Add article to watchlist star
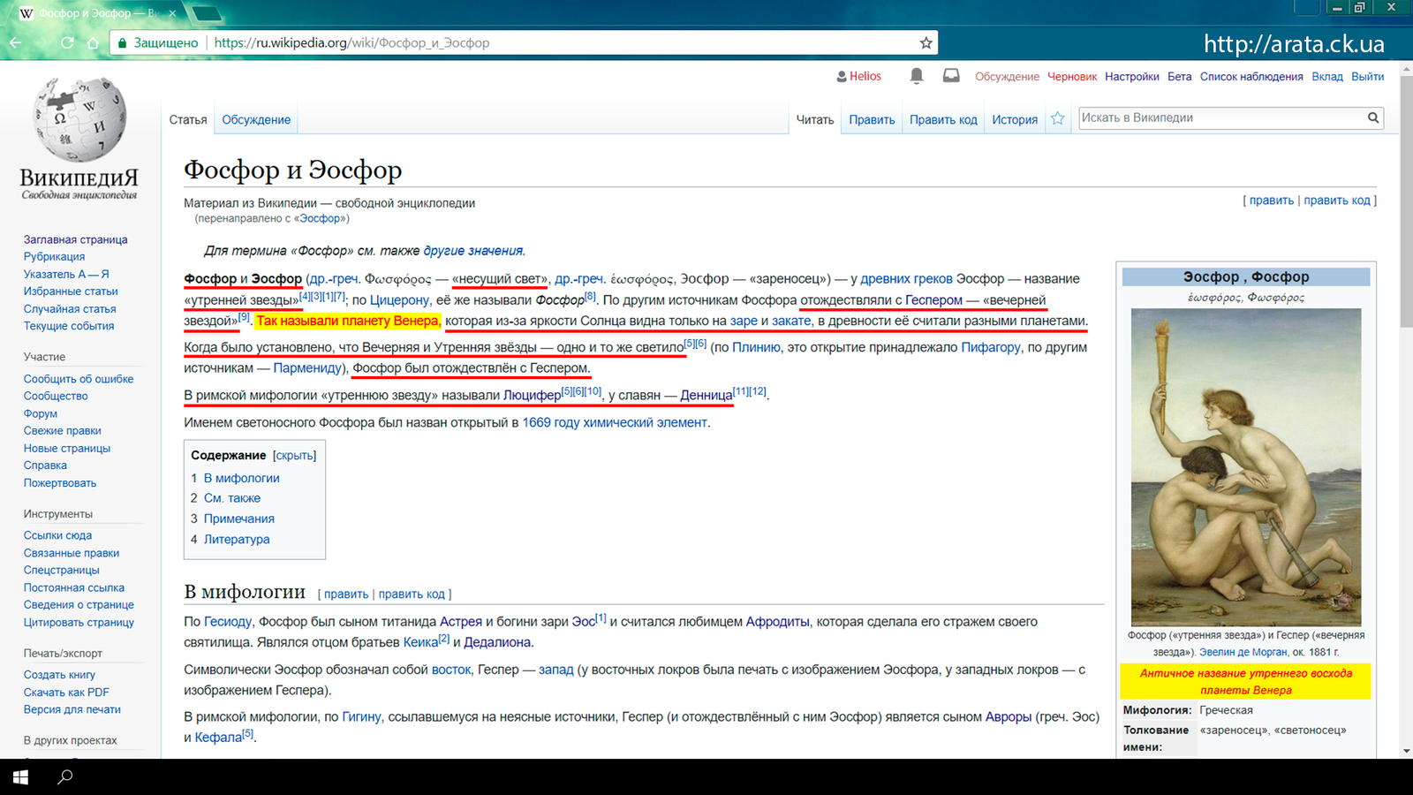The width and height of the screenshot is (1413, 795). coord(1057,118)
